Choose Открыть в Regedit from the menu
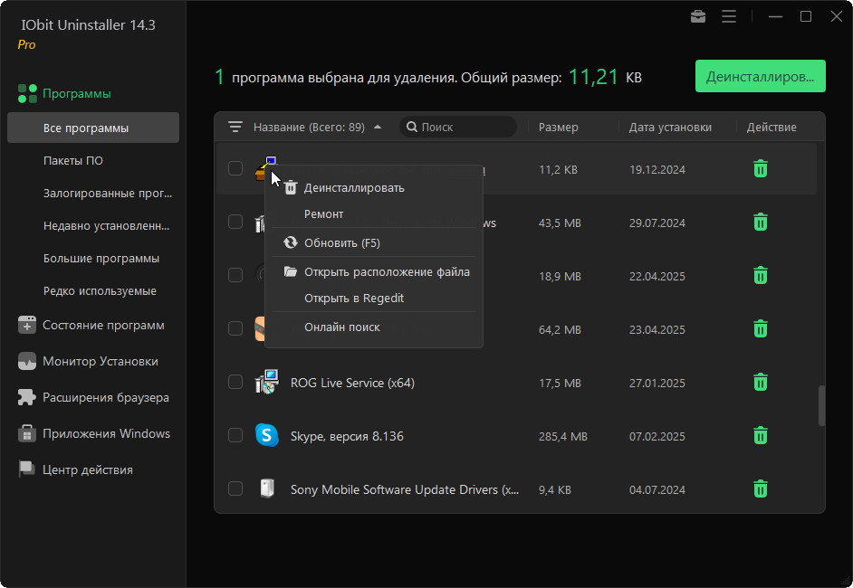Screen dimensions: 853x588 (x=374, y=299)
